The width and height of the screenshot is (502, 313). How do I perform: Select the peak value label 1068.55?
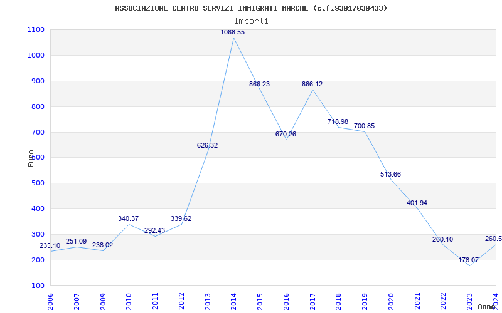[x=233, y=33]
